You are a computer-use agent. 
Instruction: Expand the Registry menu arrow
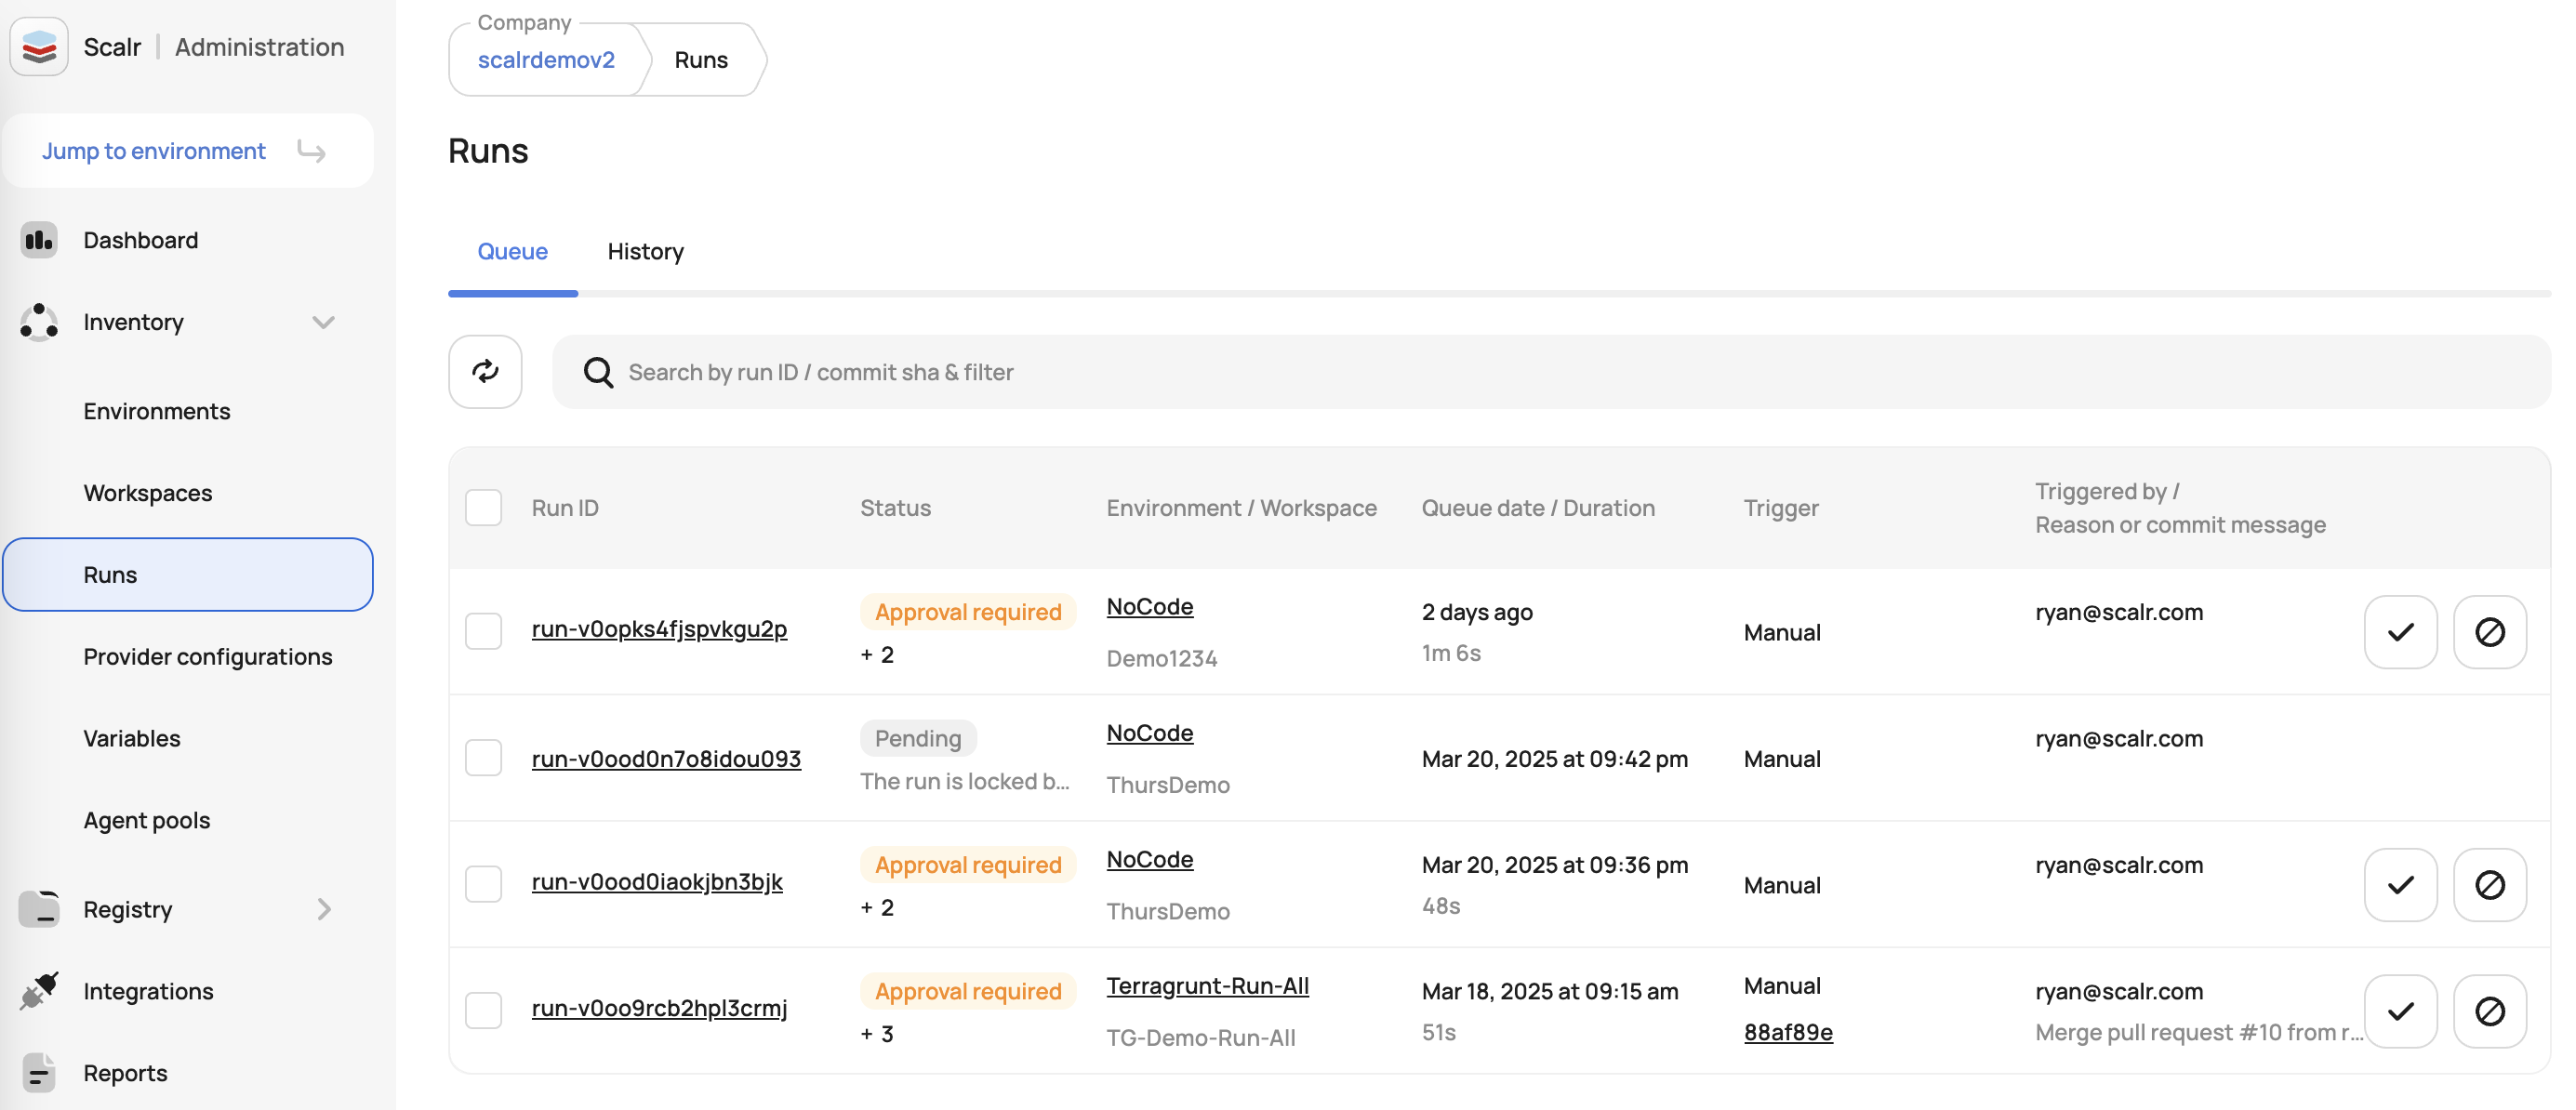tap(323, 909)
